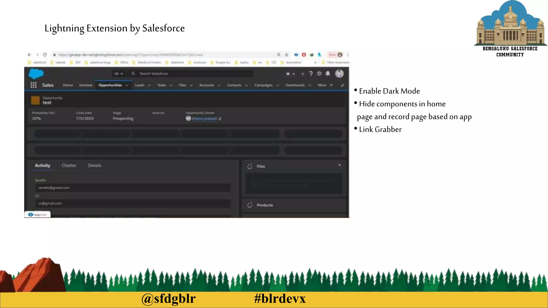Select the Activity tab
Image resolution: width=548 pixels, height=308 pixels.
point(43,165)
